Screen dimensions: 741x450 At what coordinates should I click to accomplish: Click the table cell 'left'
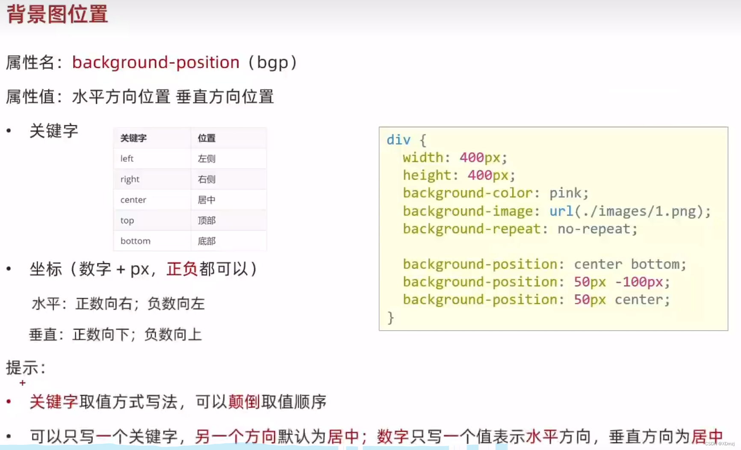click(x=152, y=159)
